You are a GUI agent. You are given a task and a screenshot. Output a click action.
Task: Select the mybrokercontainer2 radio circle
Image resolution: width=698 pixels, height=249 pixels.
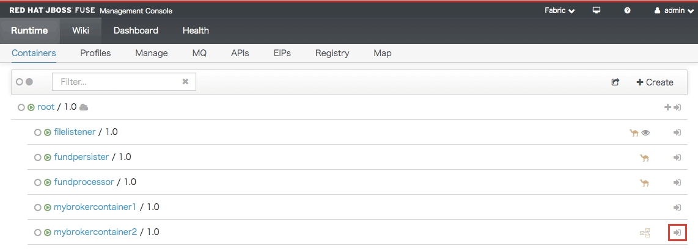pyautogui.click(x=38, y=232)
